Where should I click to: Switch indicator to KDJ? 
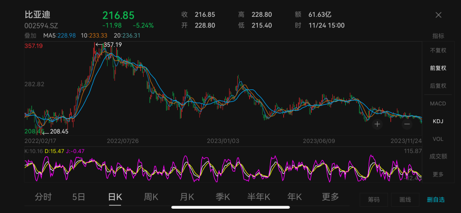(x=437, y=121)
